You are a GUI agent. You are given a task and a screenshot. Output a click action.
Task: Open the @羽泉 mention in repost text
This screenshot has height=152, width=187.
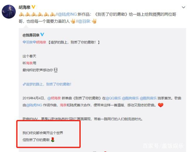[84, 21]
